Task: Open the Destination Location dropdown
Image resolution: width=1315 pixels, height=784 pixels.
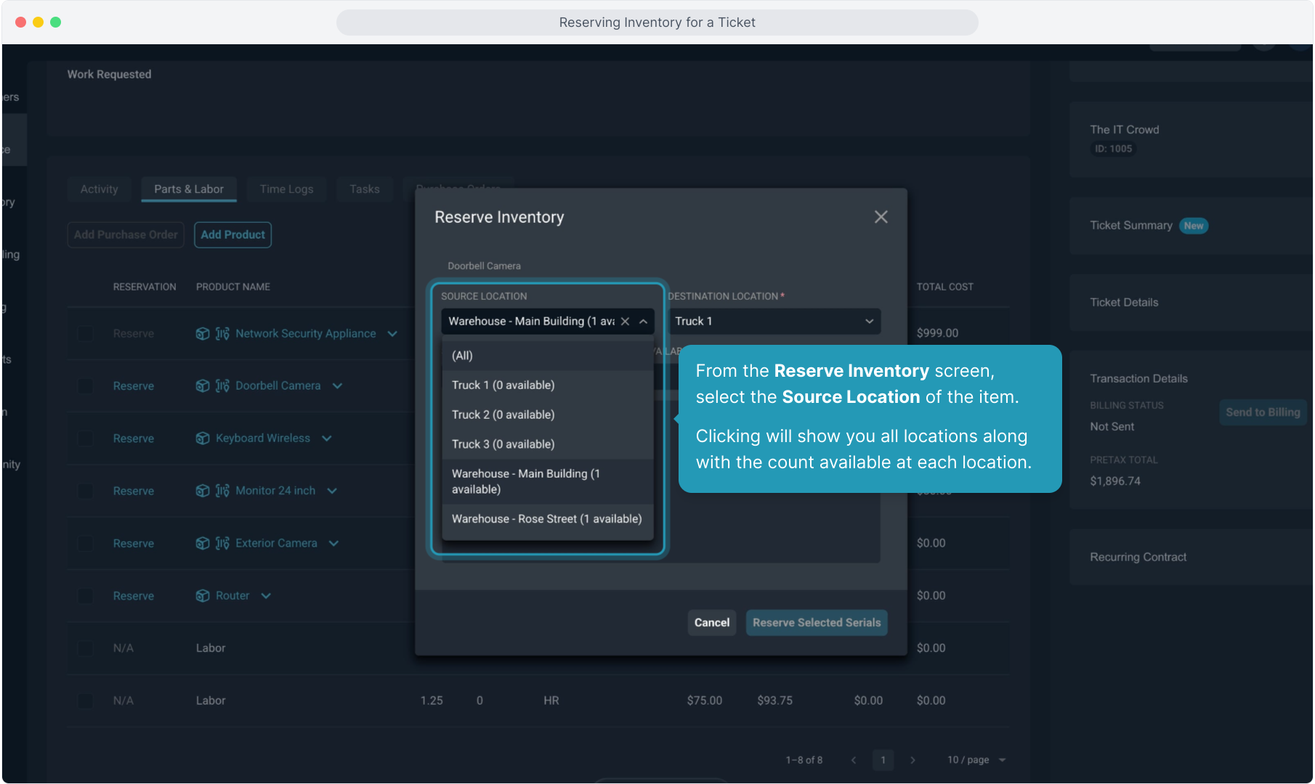Action: click(774, 322)
